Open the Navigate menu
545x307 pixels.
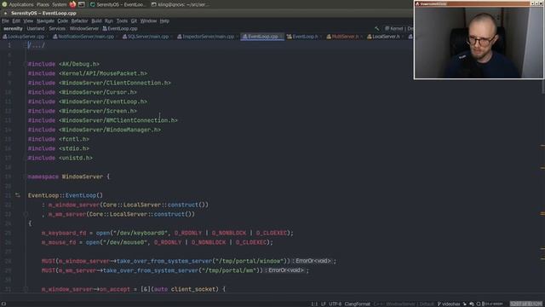[45, 20]
